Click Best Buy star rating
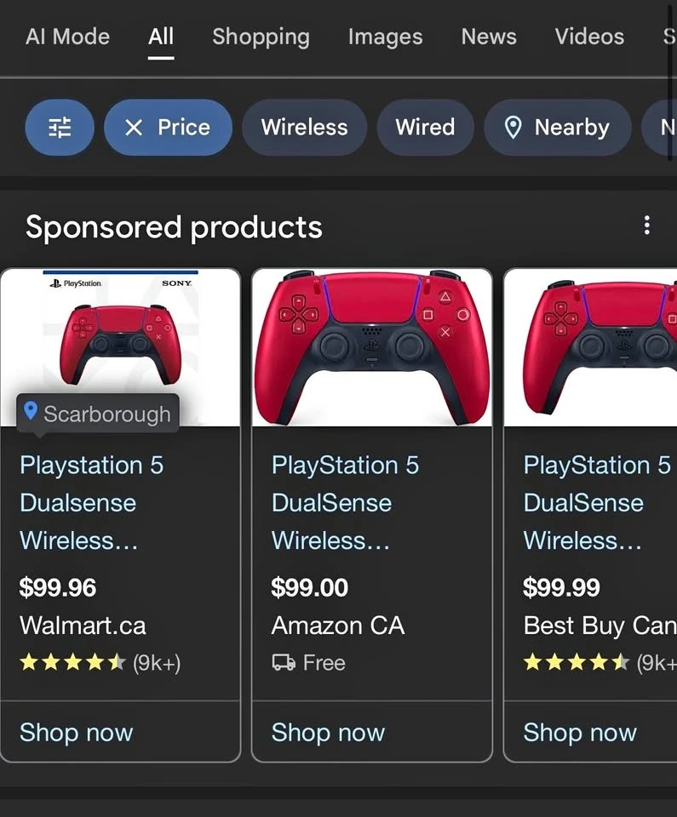 click(x=576, y=663)
